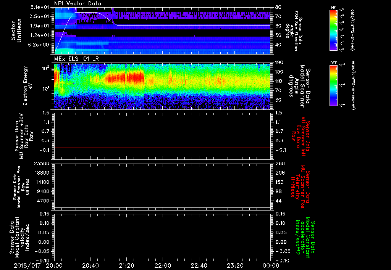Viewport: 391px width, 270px height.
Task: Click the "152" telemetry tick label
Action: tap(279, 182)
